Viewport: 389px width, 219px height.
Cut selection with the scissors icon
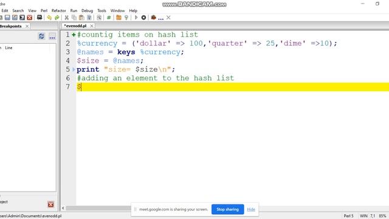66,18
